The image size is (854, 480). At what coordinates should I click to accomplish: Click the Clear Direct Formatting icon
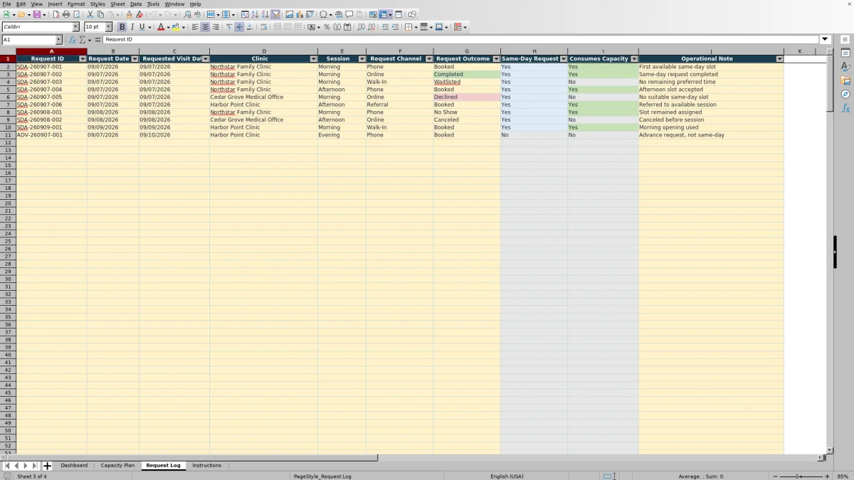(139, 14)
